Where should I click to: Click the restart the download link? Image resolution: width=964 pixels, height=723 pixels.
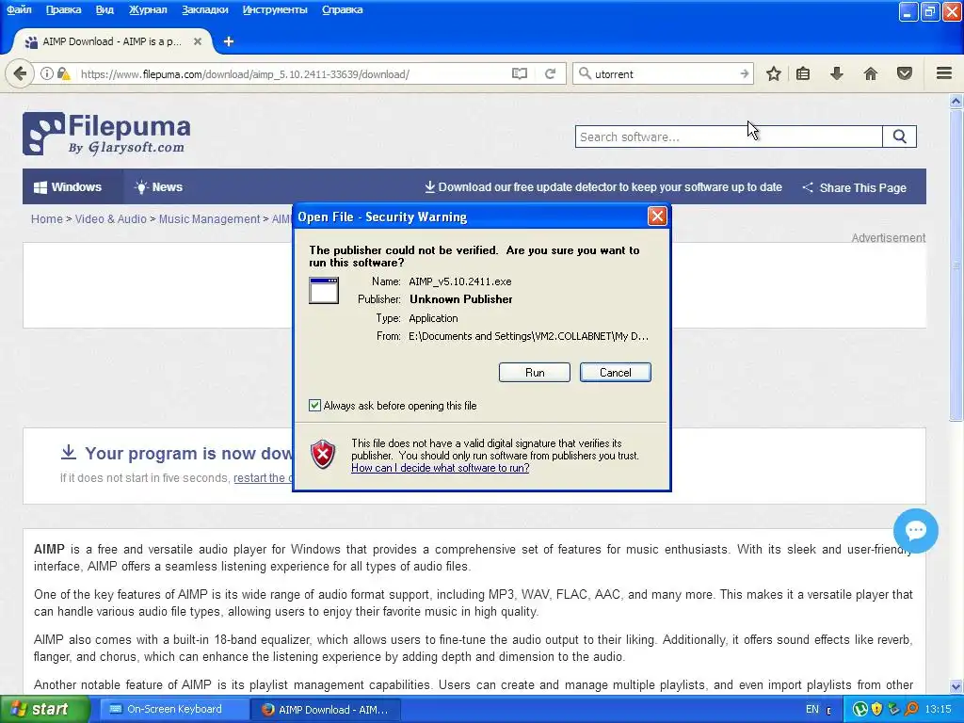(263, 477)
